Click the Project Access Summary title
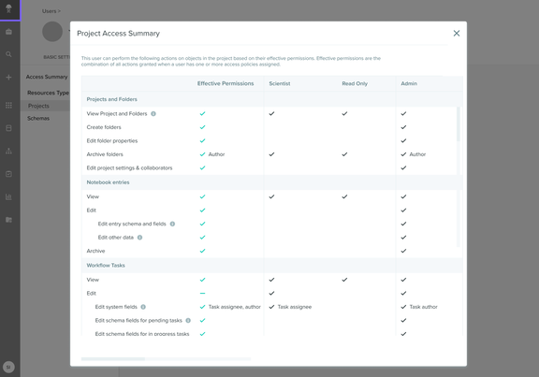Screen dimensions: 539x377 pos(118,34)
